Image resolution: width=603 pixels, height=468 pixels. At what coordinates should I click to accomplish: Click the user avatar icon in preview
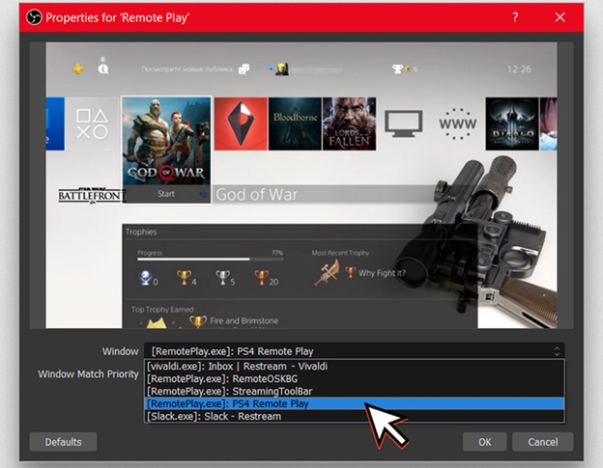(x=282, y=69)
